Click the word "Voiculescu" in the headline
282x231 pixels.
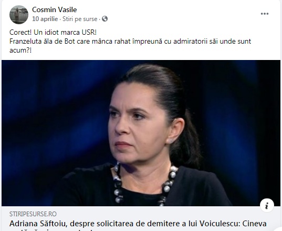pyautogui.click(x=220, y=224)
